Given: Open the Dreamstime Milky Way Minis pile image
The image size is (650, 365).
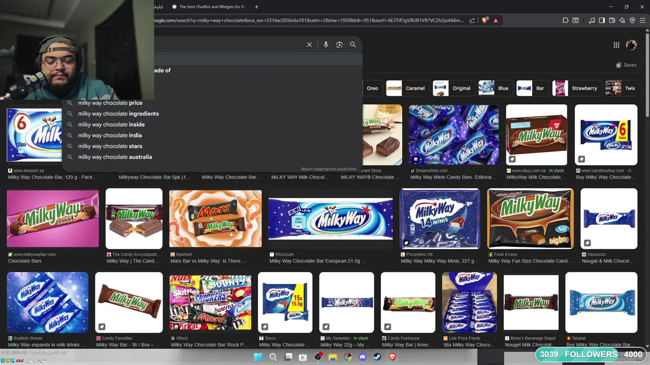Looking at the screenshot, I should point(454,135).
